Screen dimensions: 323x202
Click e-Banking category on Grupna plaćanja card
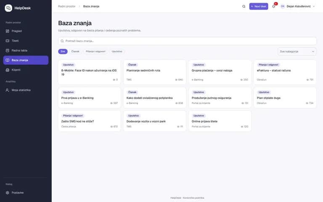point(197,80)
